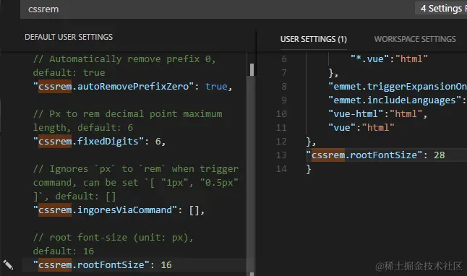Click the "emmet.includeLanguages" line
Viewport: 467px width, 276px height.
(x=398, y=100)
